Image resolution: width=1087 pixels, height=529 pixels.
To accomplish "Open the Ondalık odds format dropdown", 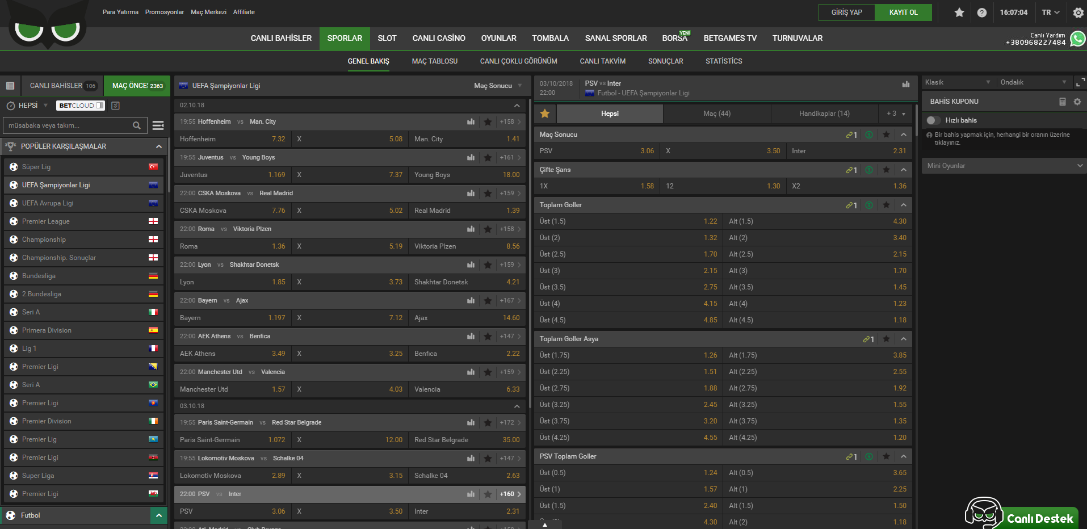I will 1033,82.
